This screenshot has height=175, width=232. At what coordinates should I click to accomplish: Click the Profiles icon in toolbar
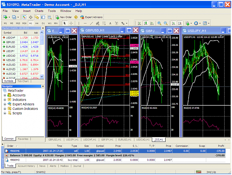coord(14,17)
